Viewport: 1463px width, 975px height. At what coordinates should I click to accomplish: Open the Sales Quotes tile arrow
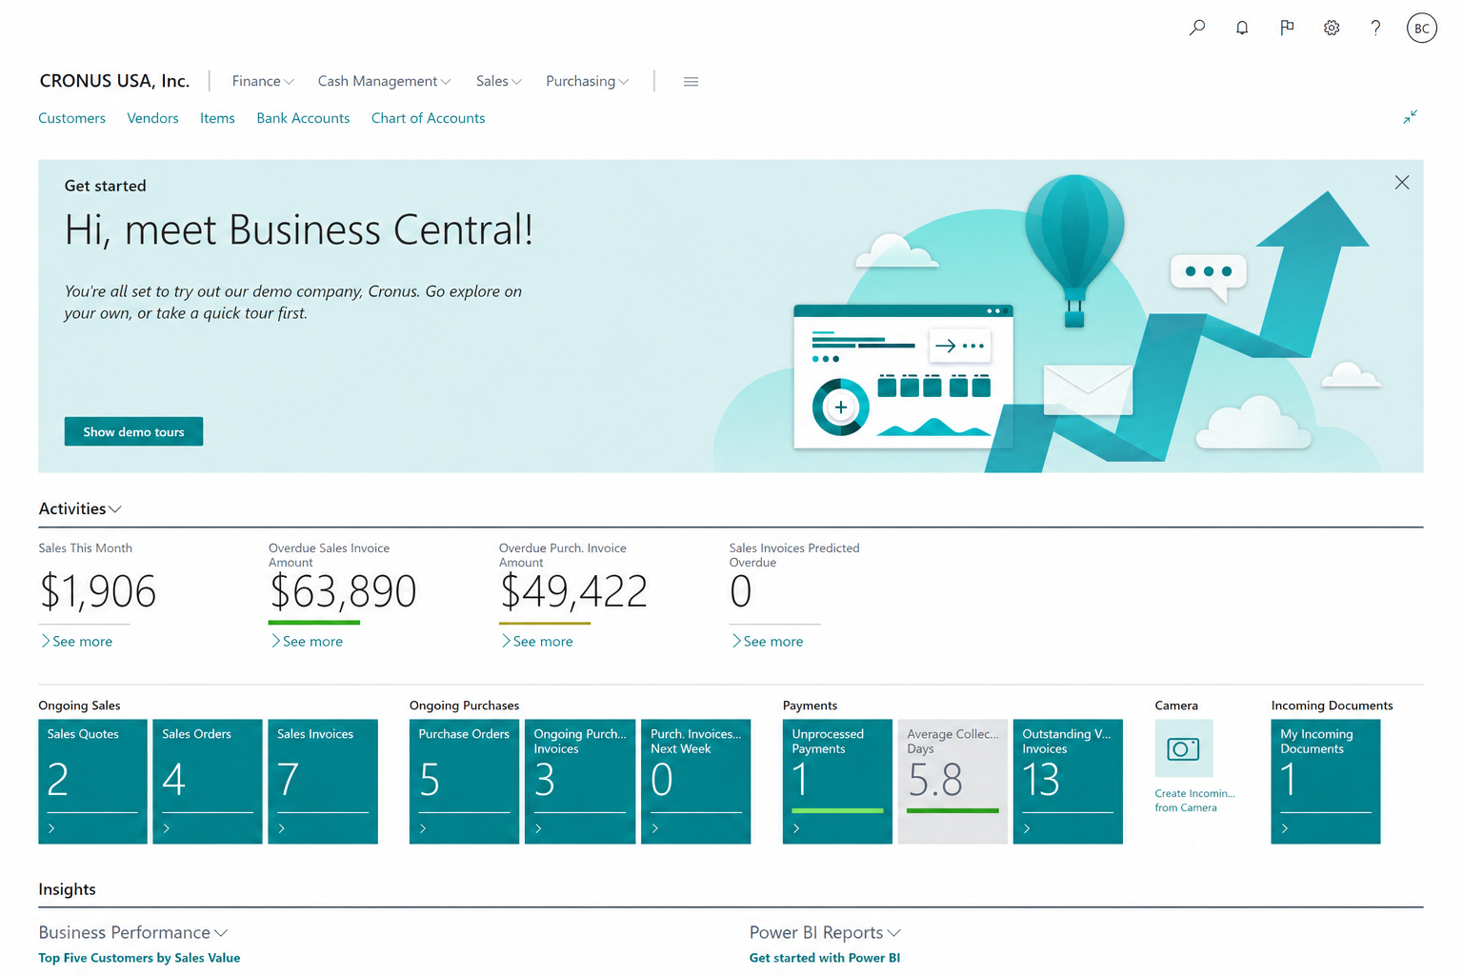click(x=51, y=828)
